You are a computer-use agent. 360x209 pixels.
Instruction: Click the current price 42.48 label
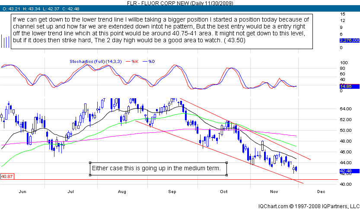pos(350,171)
